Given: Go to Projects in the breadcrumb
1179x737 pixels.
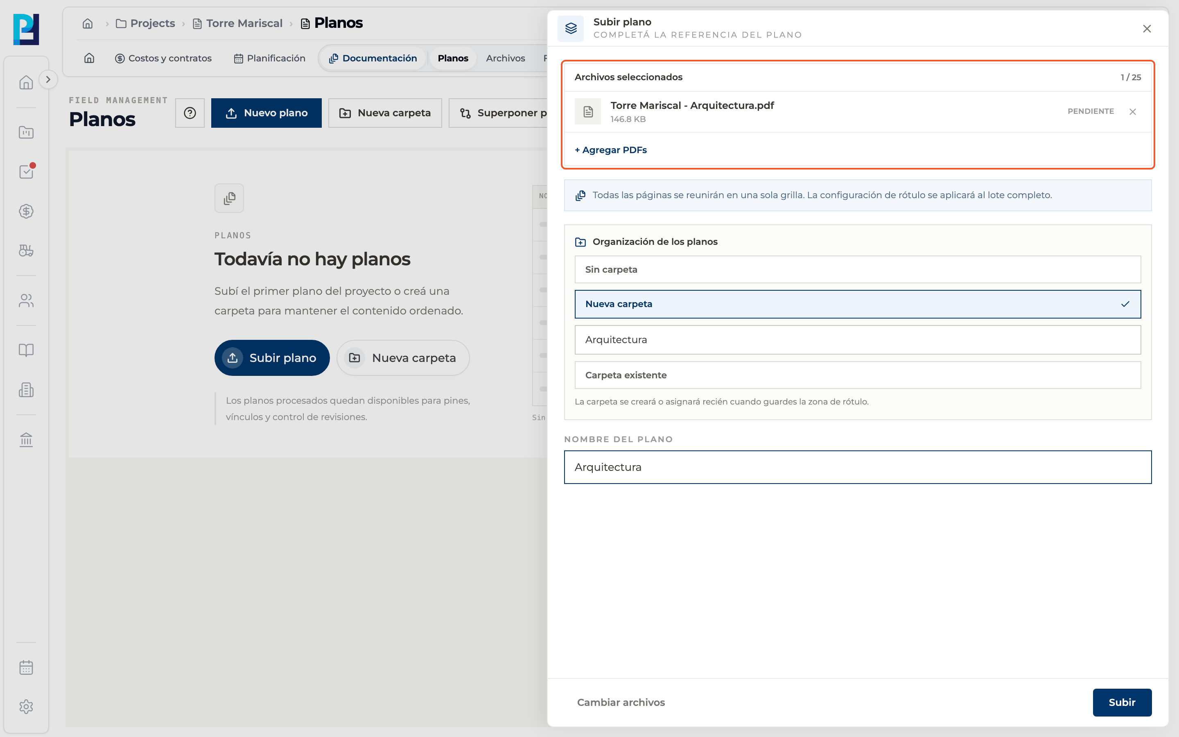Looking at the screenshot, I should pos(145,23).
